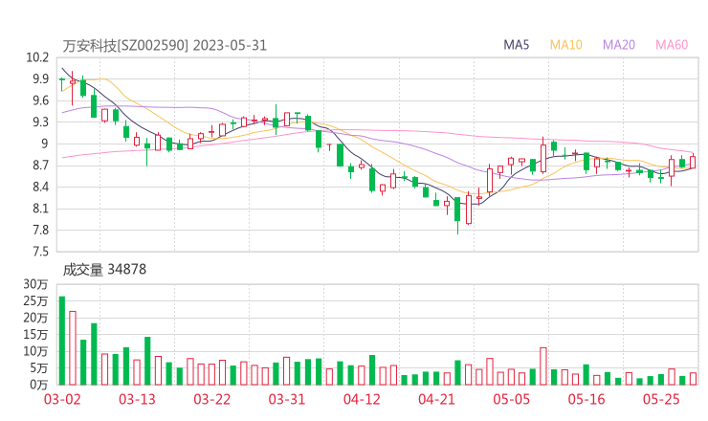The image size is (708, 421).
Task: Click the 25万 volume axis label
Action: (35, 300)
